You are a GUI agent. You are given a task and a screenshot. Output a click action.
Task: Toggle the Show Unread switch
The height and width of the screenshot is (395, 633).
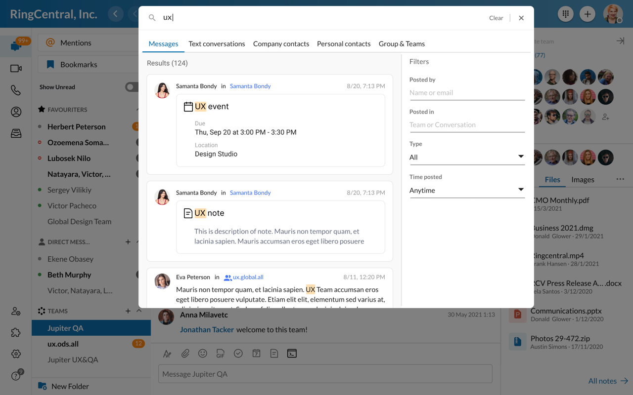pyautogui.click(x=131, y=87)
